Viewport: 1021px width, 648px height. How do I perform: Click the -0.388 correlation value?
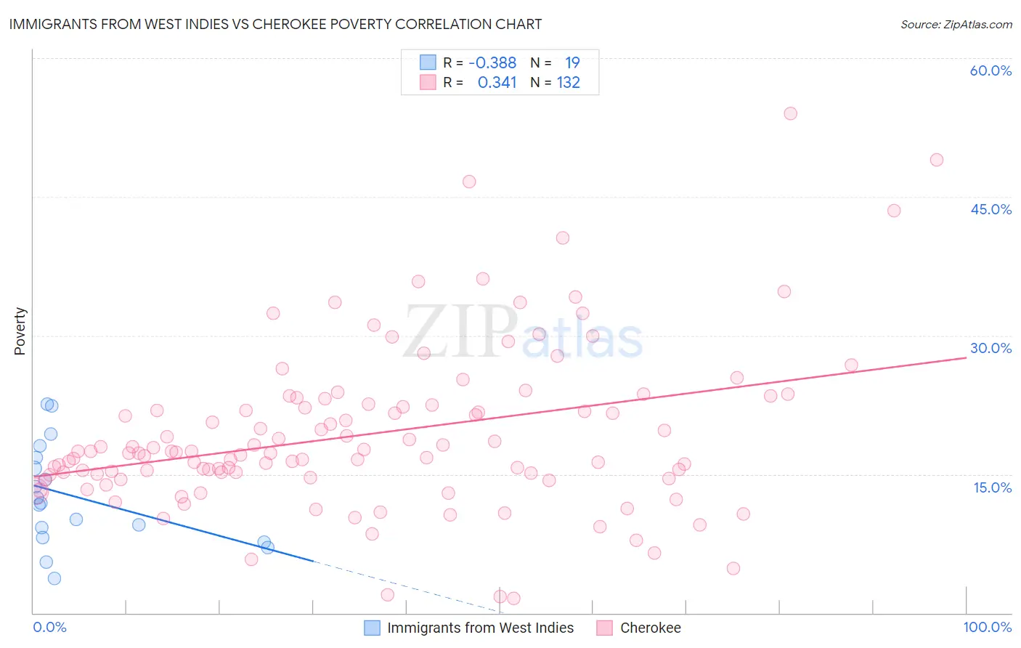point(492,62)
